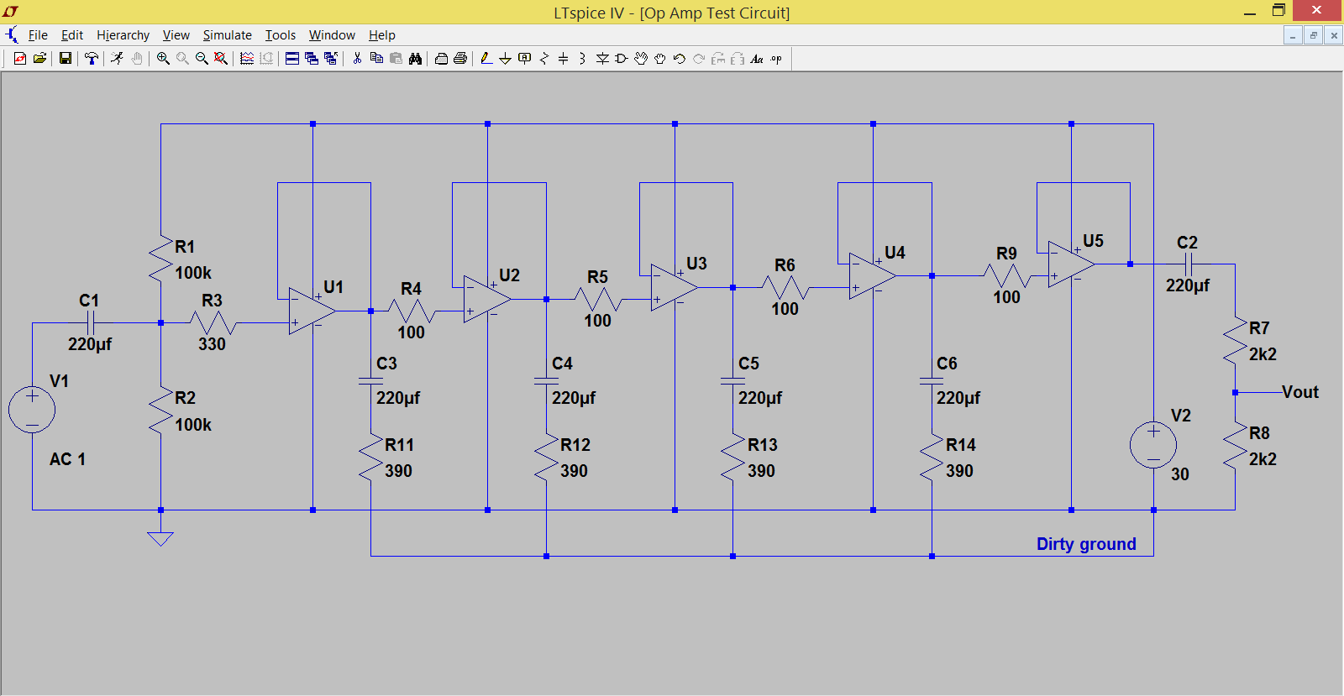Image resolution: width=1344 pixels, height=696 pixels.
Task: Select the Text Aa tool
Action: click(757, 58)
